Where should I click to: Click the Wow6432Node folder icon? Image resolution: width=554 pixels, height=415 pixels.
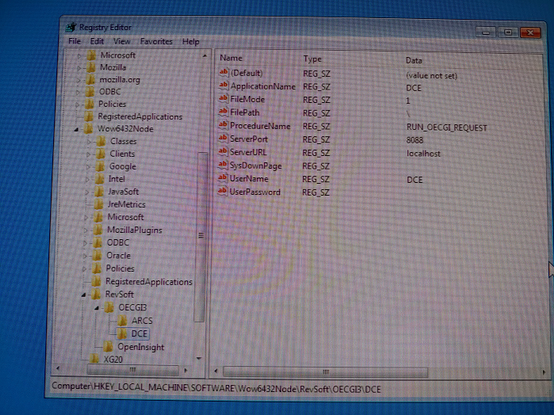coord(88,128)
